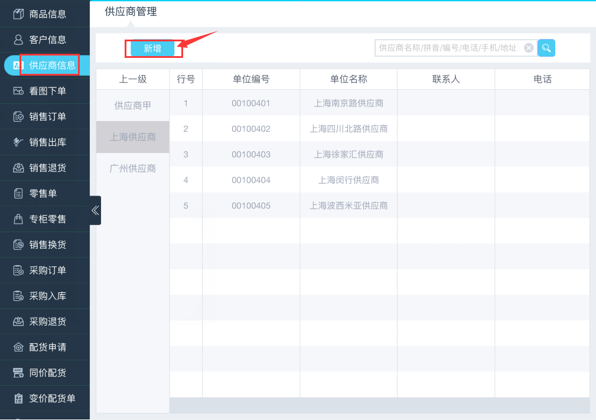Open supplier 上海南京路供应商 row
This screenshot has height=420, width=596.
point(349,103)
